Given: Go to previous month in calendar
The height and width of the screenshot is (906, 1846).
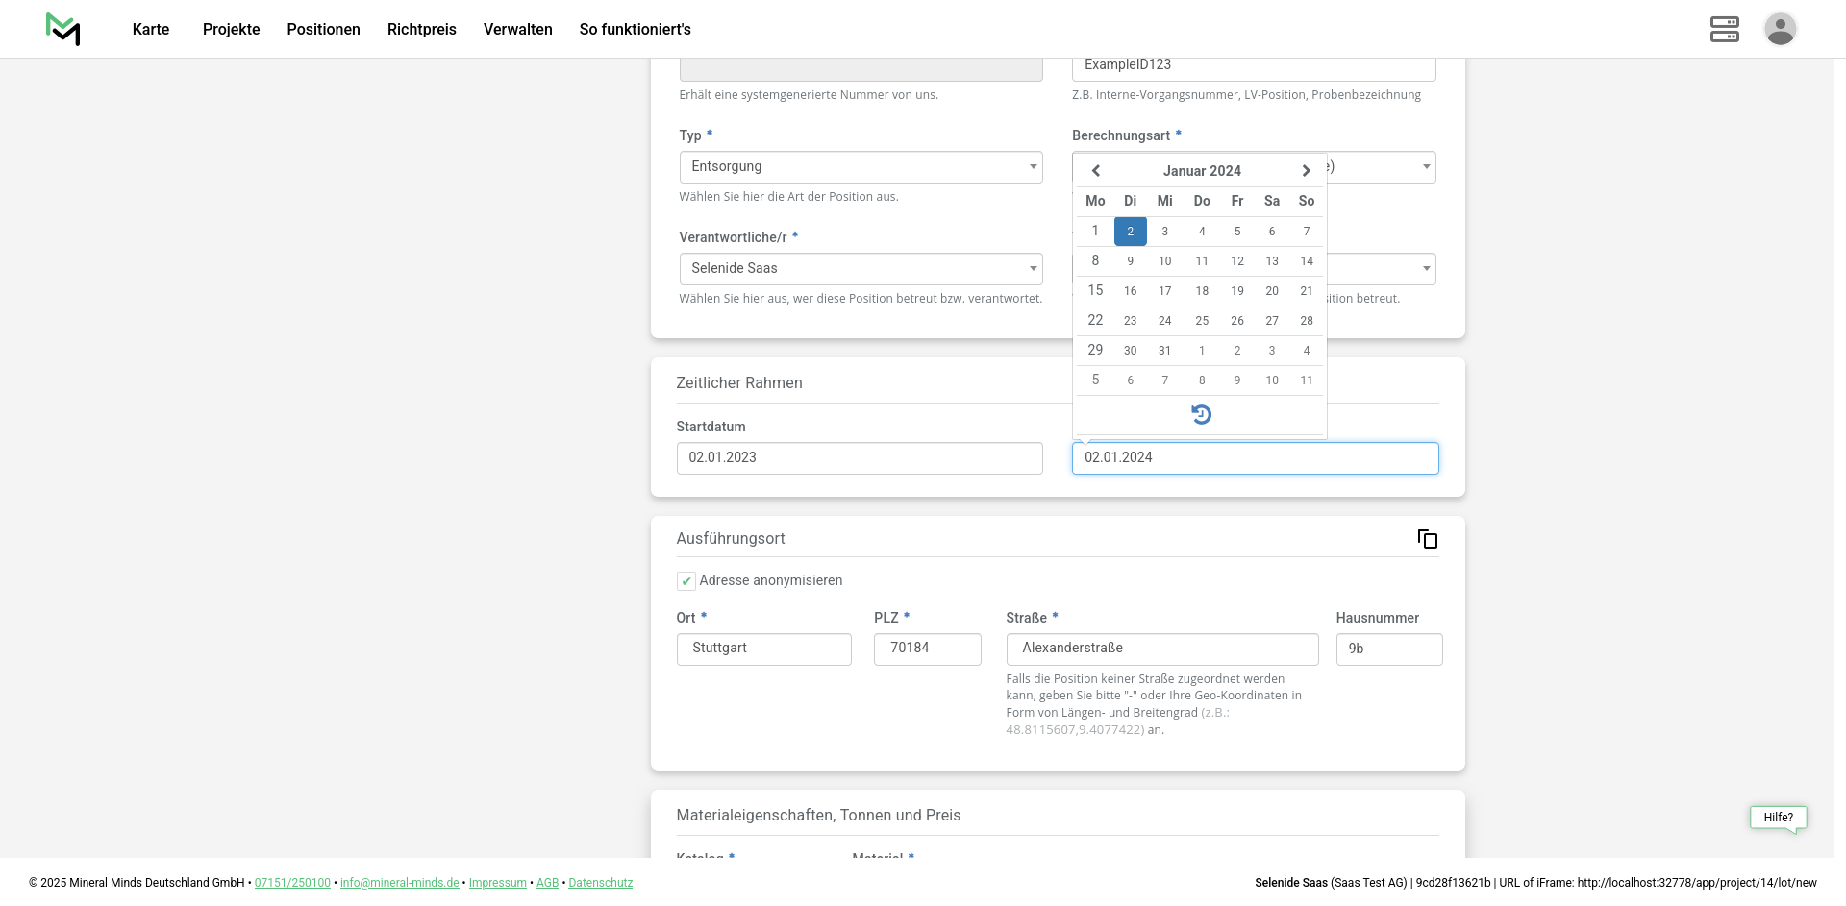Looking at the screenshot, I should tap(1095, 171).
